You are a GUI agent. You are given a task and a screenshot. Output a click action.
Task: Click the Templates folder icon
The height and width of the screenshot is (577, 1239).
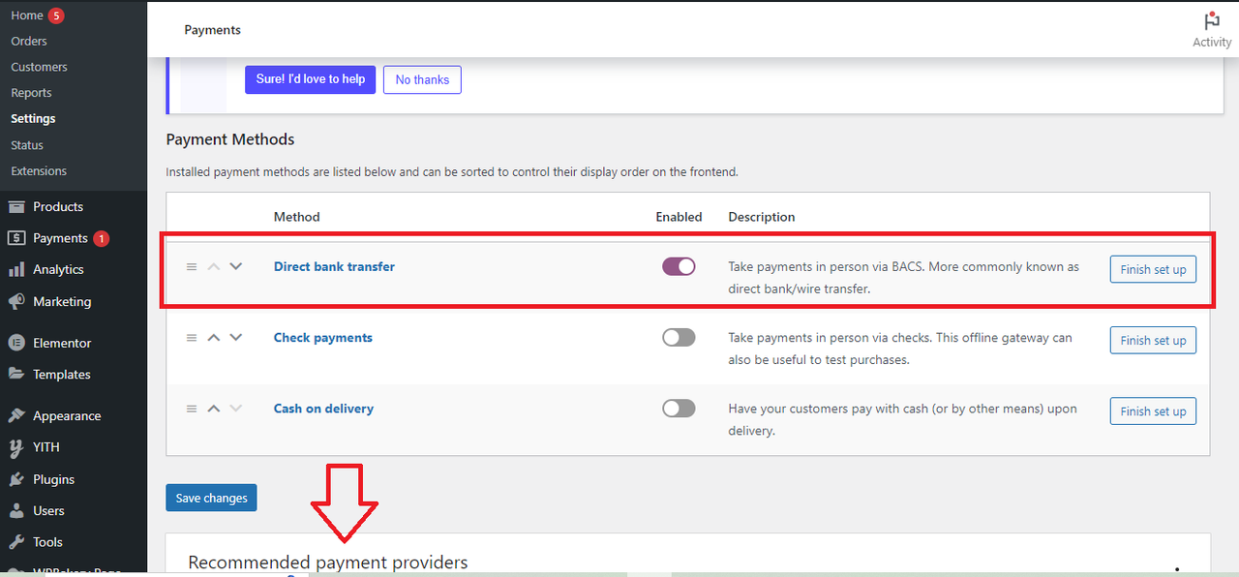point(16,374)
